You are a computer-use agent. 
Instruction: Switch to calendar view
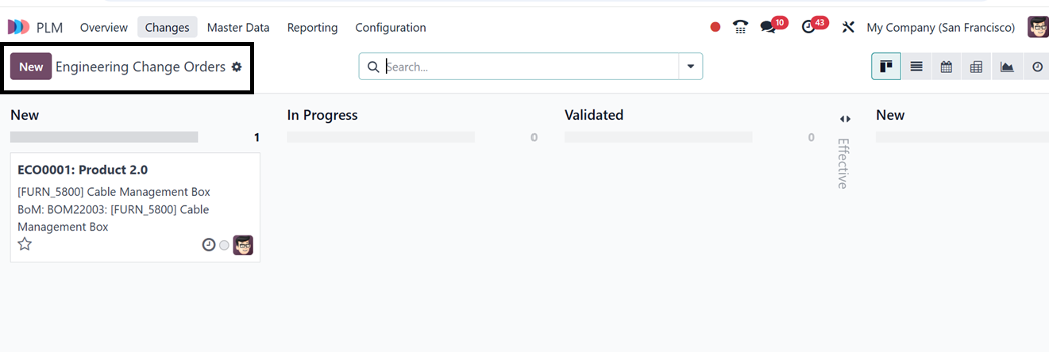[x=947, y=67]
